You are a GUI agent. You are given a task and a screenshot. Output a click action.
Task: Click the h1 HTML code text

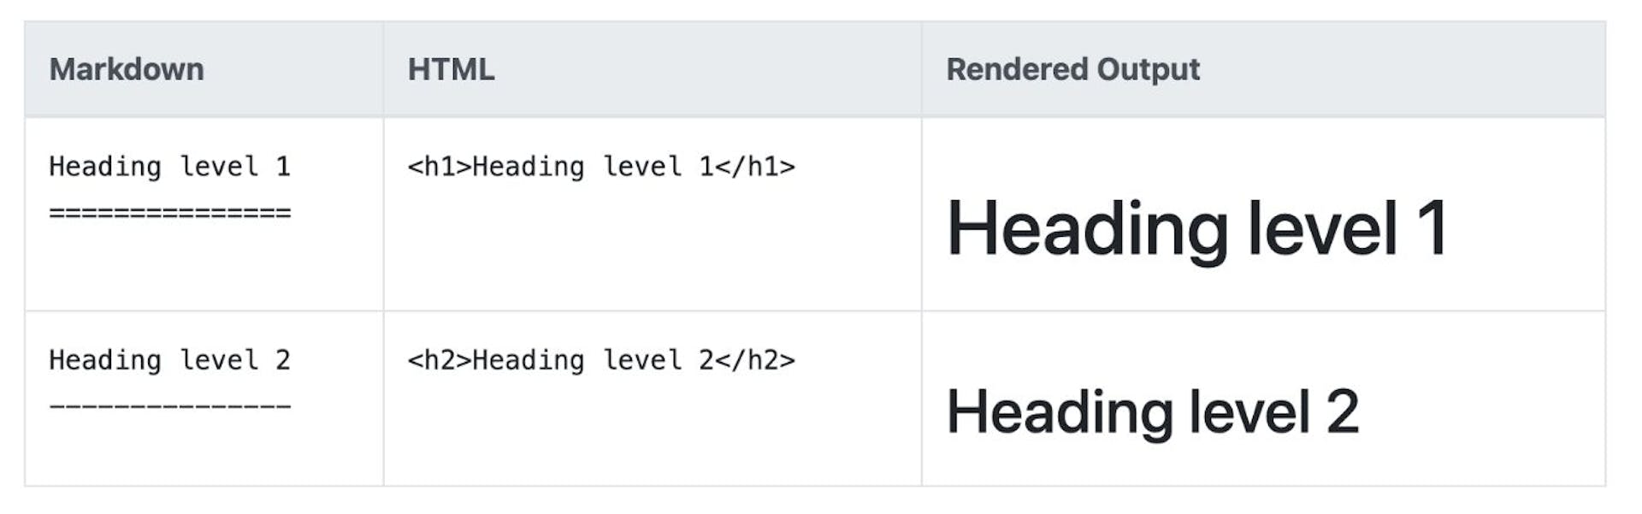click(x=601, y=166)
